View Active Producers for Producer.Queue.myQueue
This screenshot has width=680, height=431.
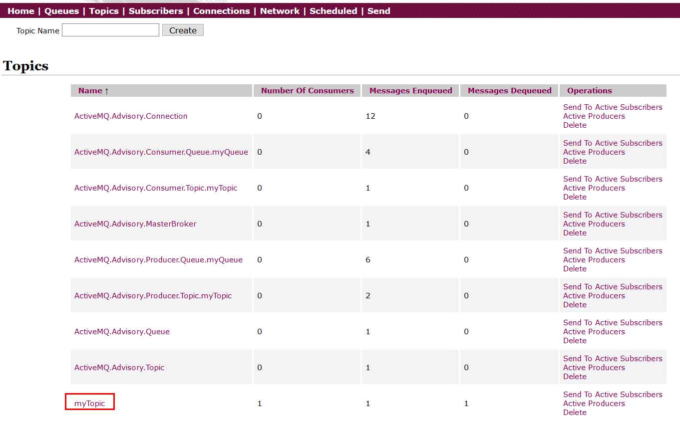click(x=594, y=260)
